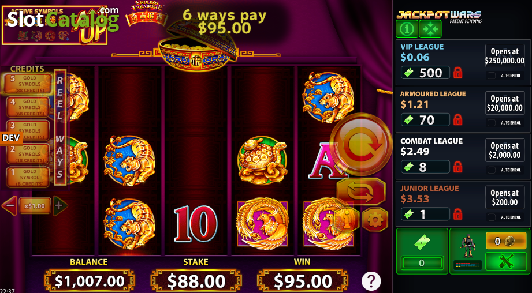
Task: Spin the reels with the gold spin button
Action: pyautogui.click(x=361, y=144)
